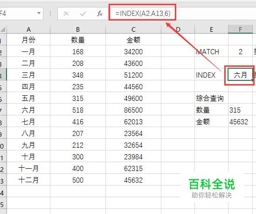Viewport: 256px width, 214px height.
Task: Click the 数量 label in column E
Action: (211, 110)
